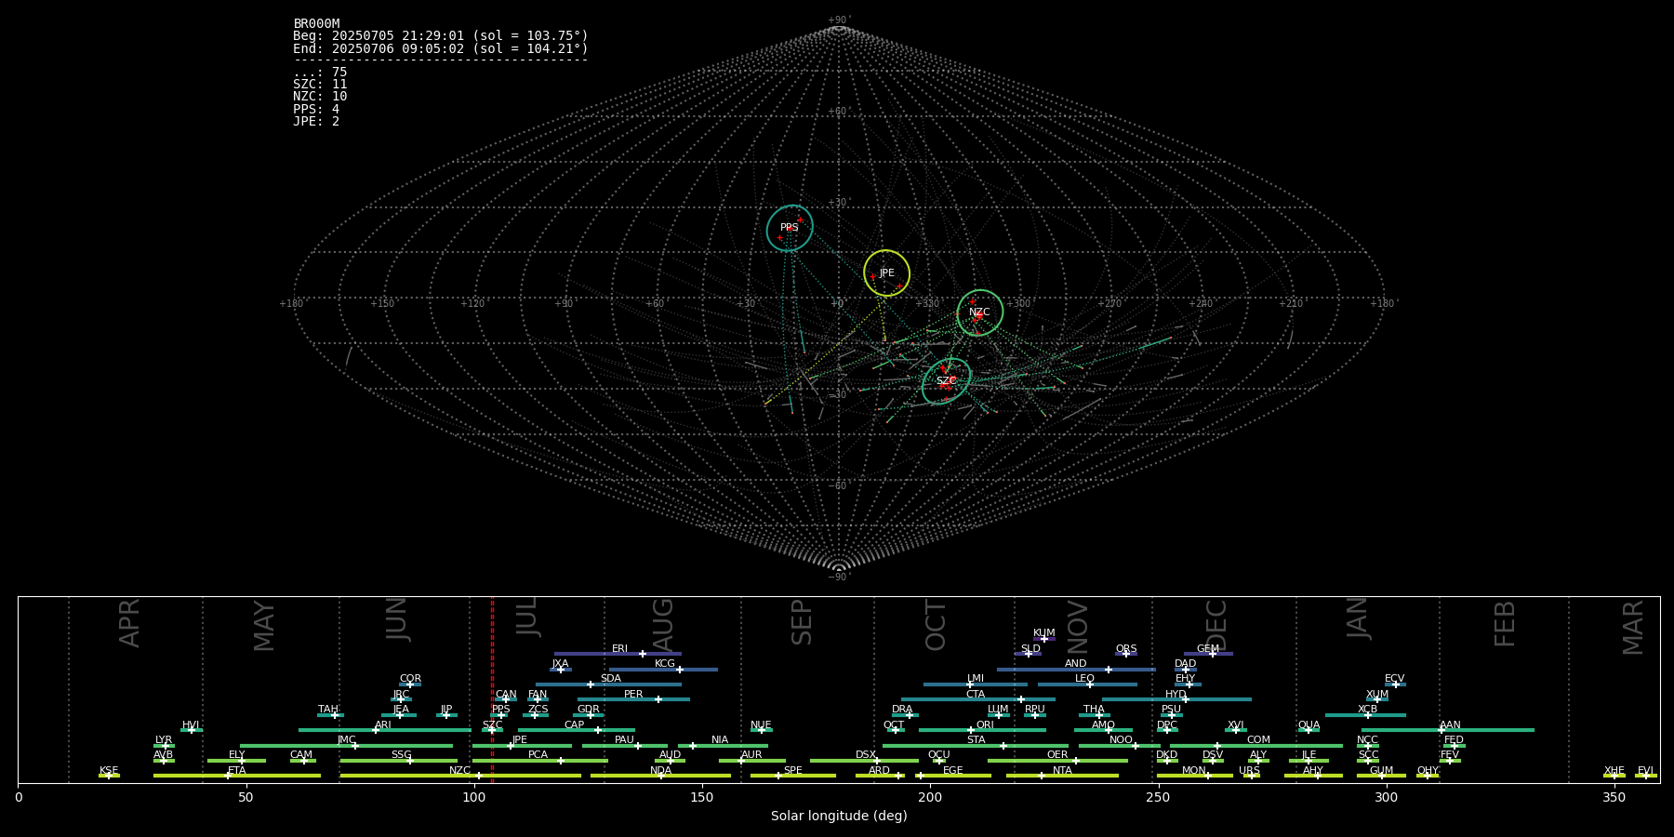Click the PER shower label in timeline
This screenshot has width=1674, height=837.
pos(633,695)
